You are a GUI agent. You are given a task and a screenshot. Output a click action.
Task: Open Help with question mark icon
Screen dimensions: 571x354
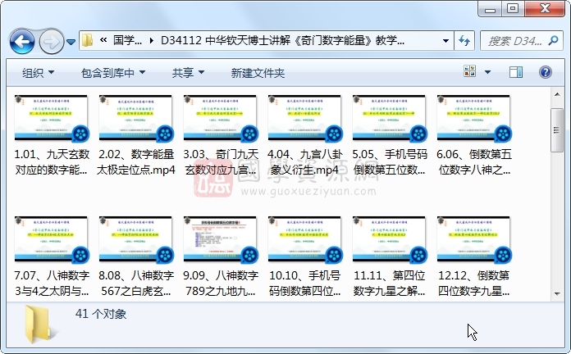coord(545,72)
